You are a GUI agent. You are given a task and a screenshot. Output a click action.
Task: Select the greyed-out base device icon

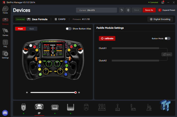(x=86, y=107)
